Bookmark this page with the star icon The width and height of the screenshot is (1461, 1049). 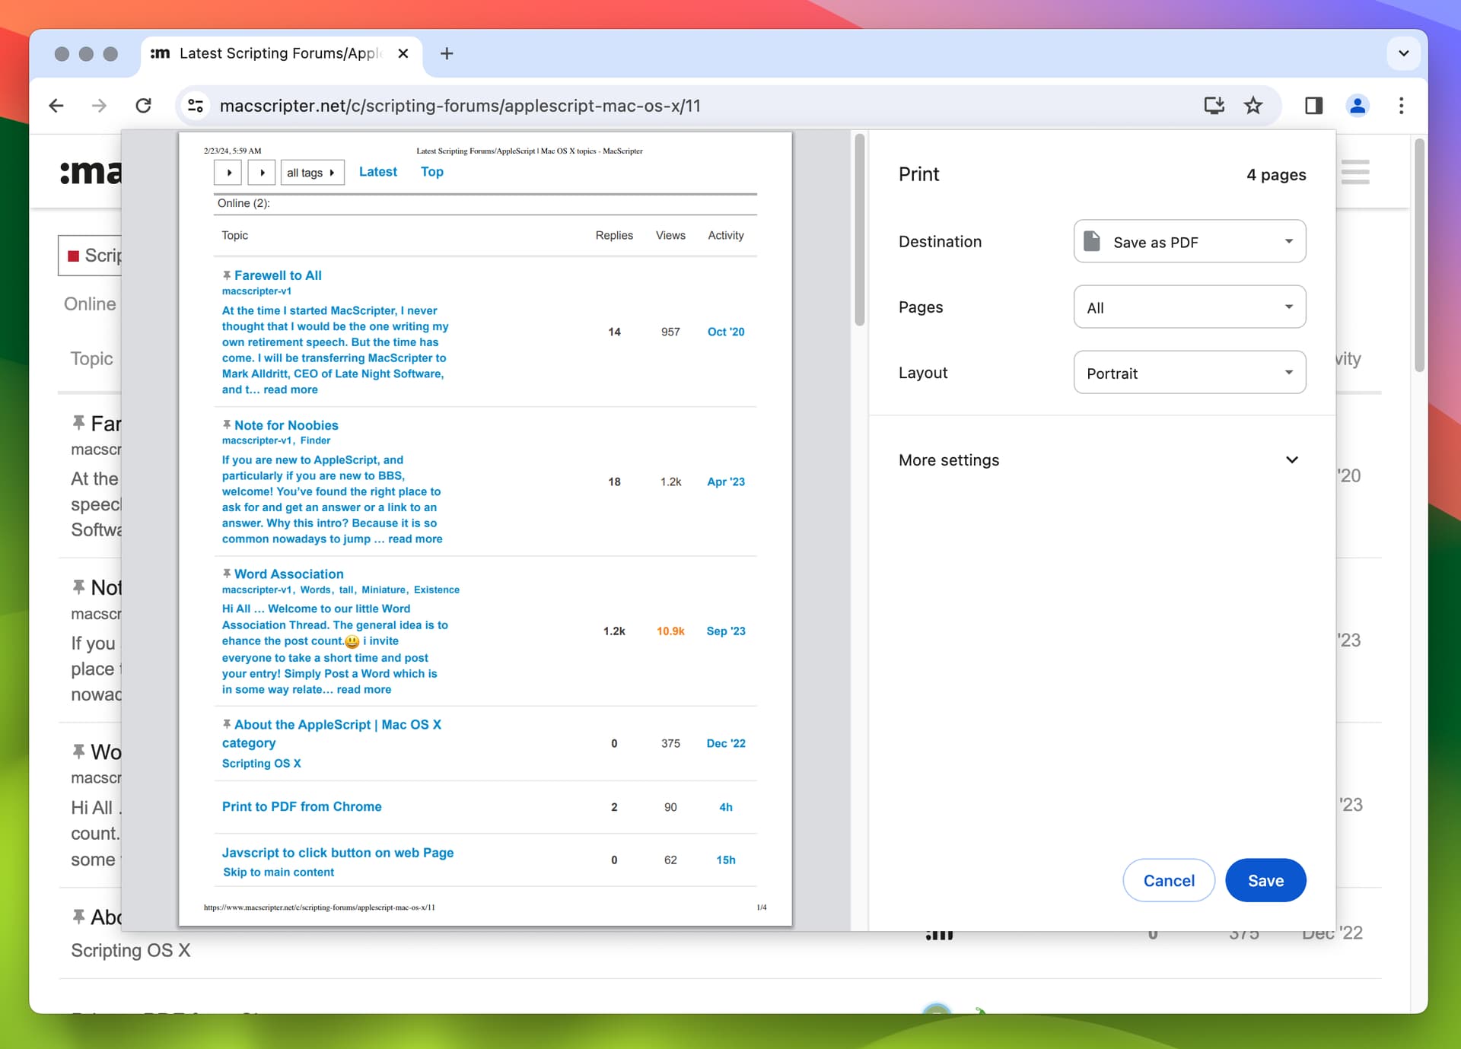click(1253, 106)
